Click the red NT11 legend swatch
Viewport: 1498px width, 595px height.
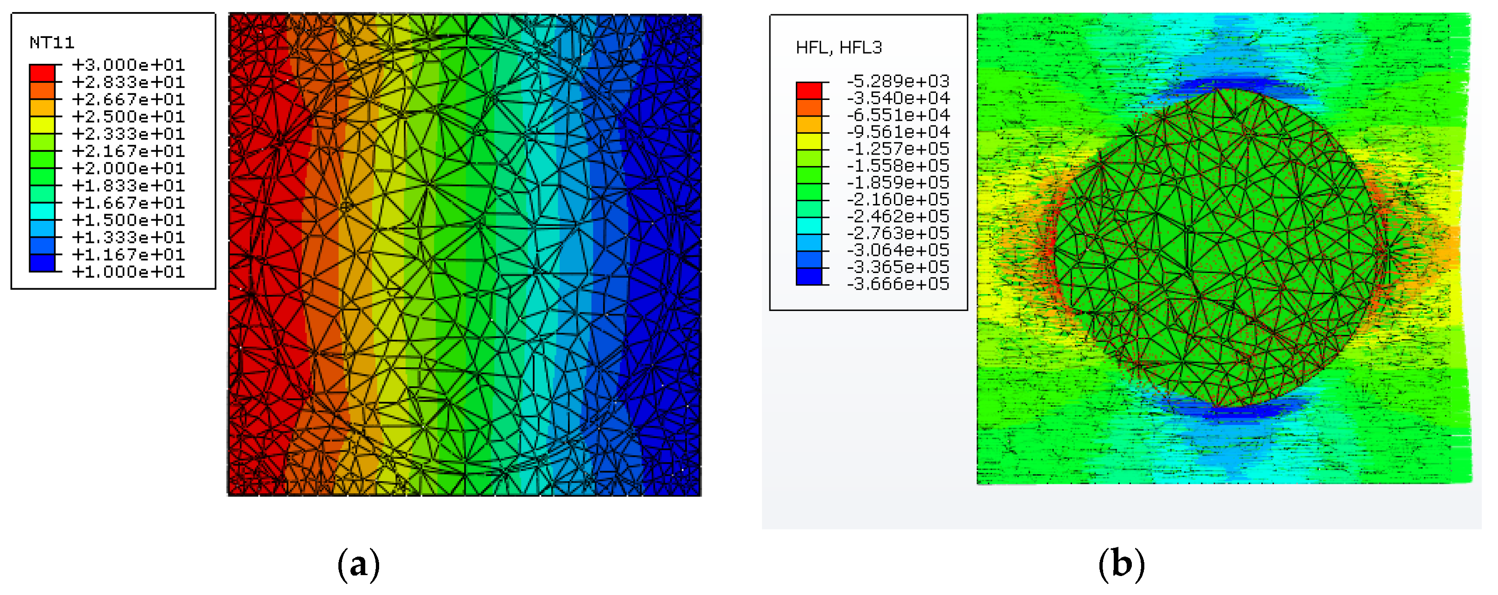[42, 73]
